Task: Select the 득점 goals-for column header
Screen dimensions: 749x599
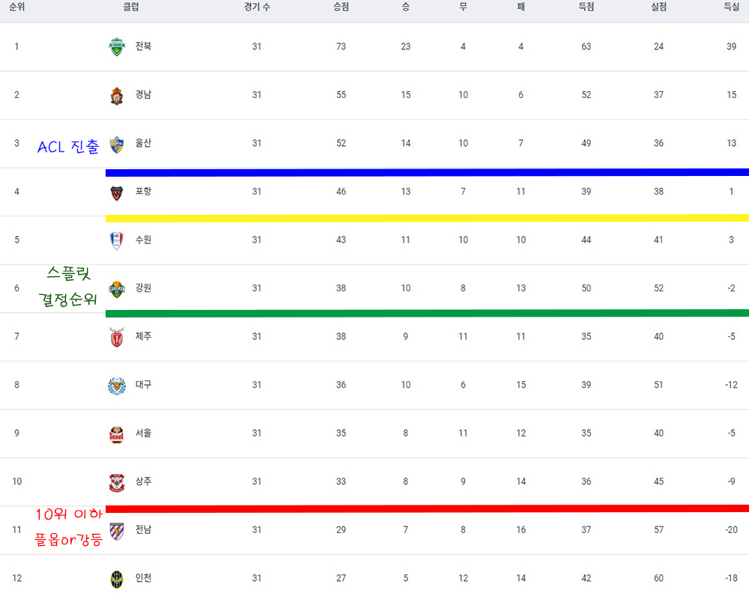Action: coord(586,7)
